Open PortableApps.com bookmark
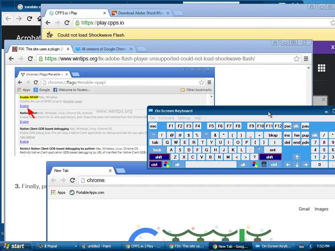This screenshot has height=251, width=335. 87,192
